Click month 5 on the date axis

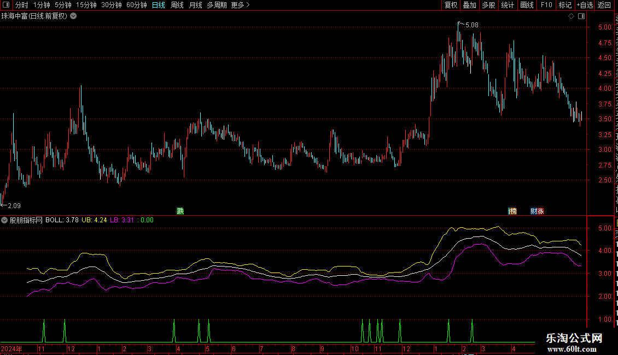(x=207, y=349)
